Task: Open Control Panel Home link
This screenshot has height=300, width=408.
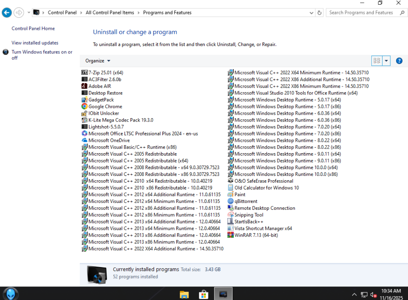Action: (x=33, y=28)
